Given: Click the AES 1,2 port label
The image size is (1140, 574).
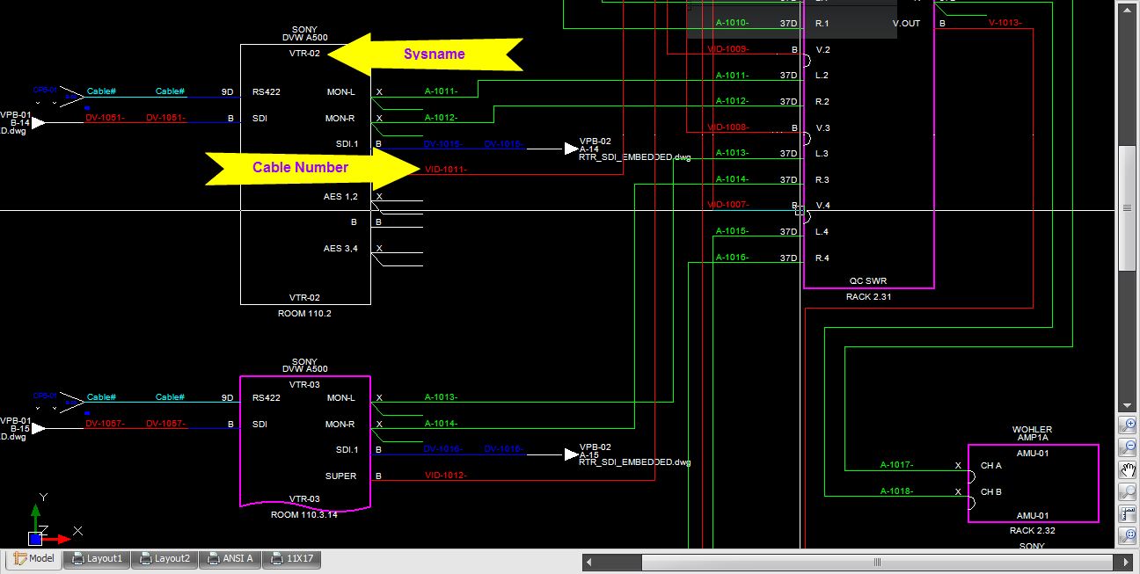Looking at the screenshot, I should 340,197.
